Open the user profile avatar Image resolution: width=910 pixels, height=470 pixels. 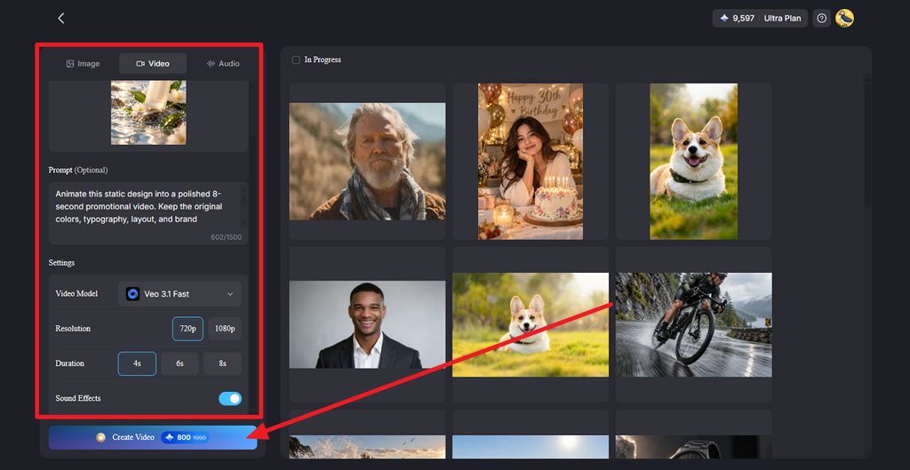(x=844, y=18)
